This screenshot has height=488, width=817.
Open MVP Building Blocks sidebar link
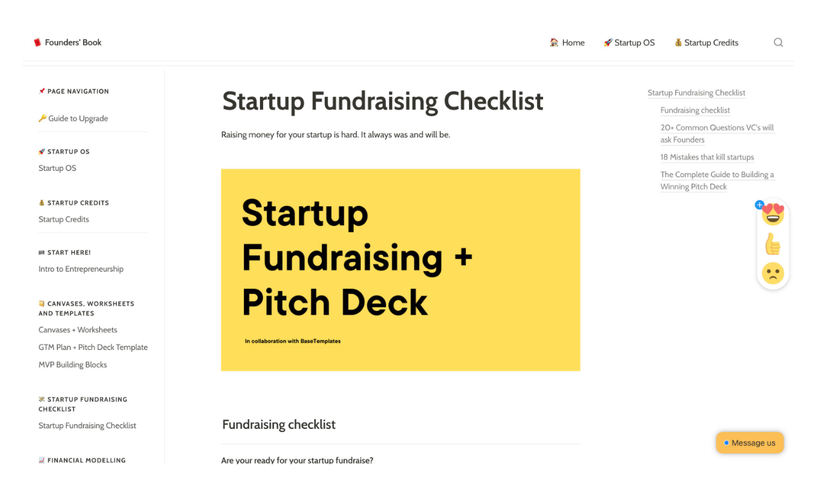coord(73,365)
